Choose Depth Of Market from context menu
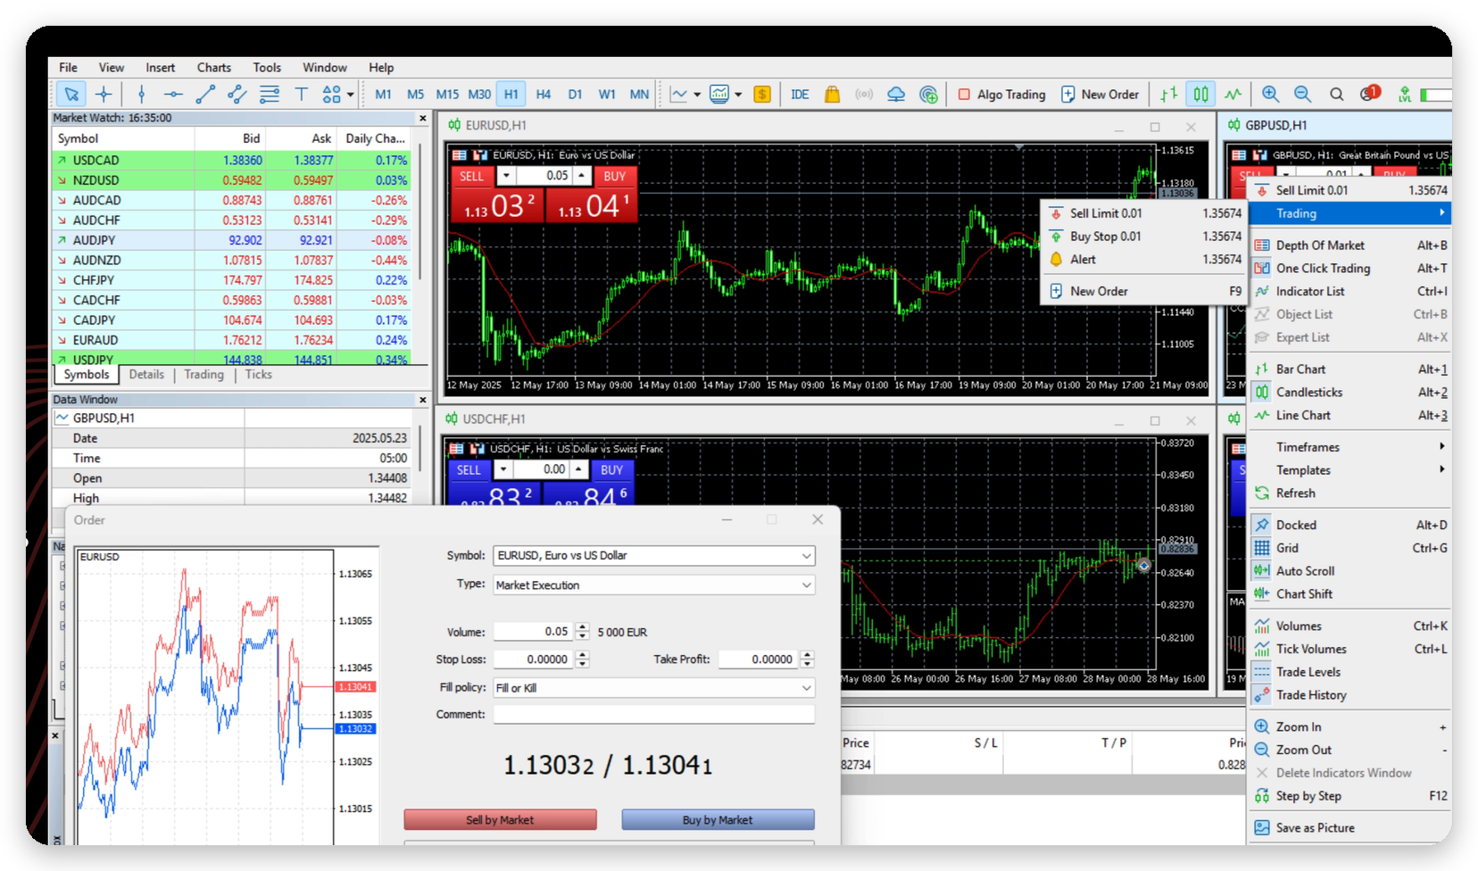 1350,245
